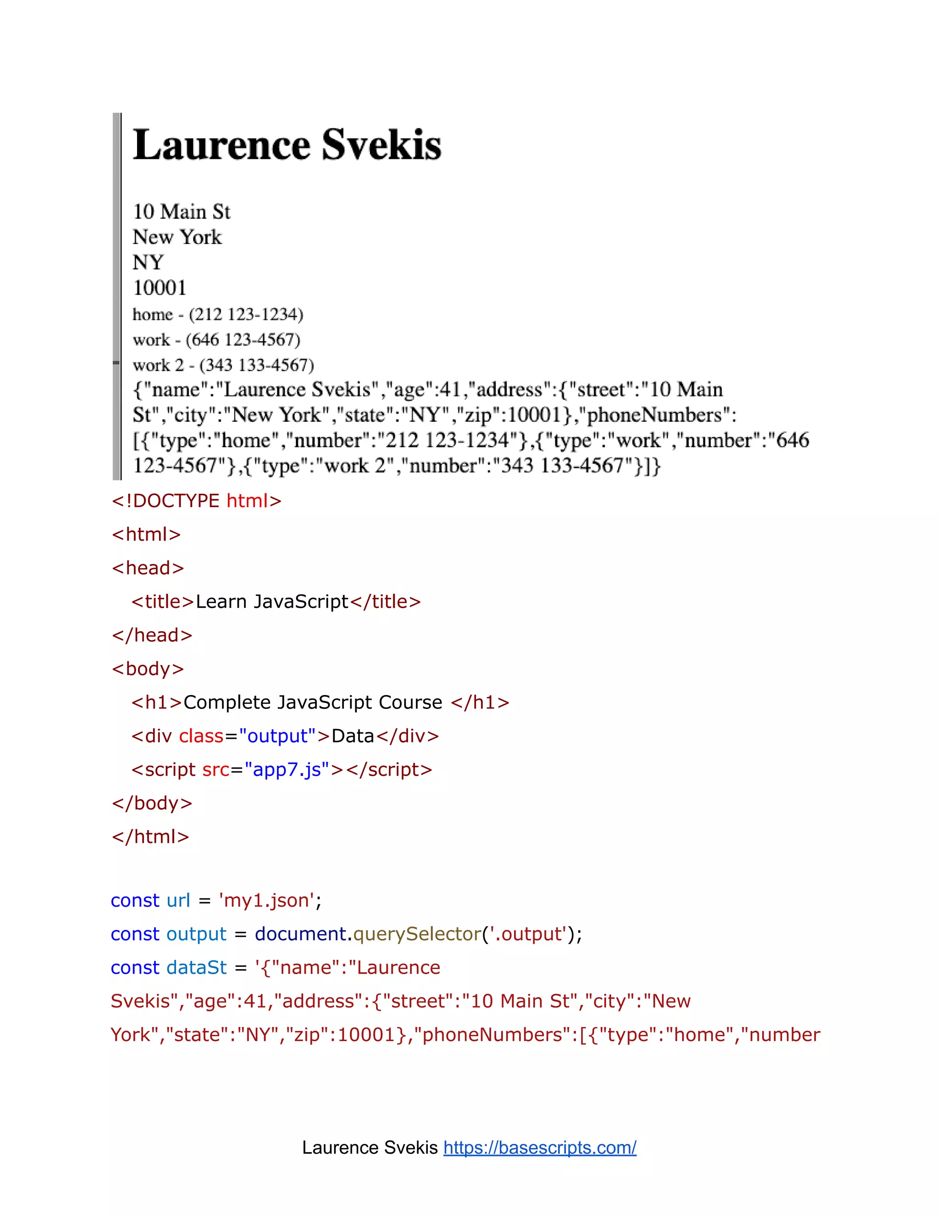Click the 'NY' state line

pos(148,262)
